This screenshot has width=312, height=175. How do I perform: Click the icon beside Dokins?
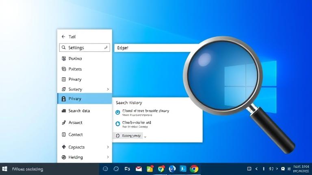[x=64, y=58]
